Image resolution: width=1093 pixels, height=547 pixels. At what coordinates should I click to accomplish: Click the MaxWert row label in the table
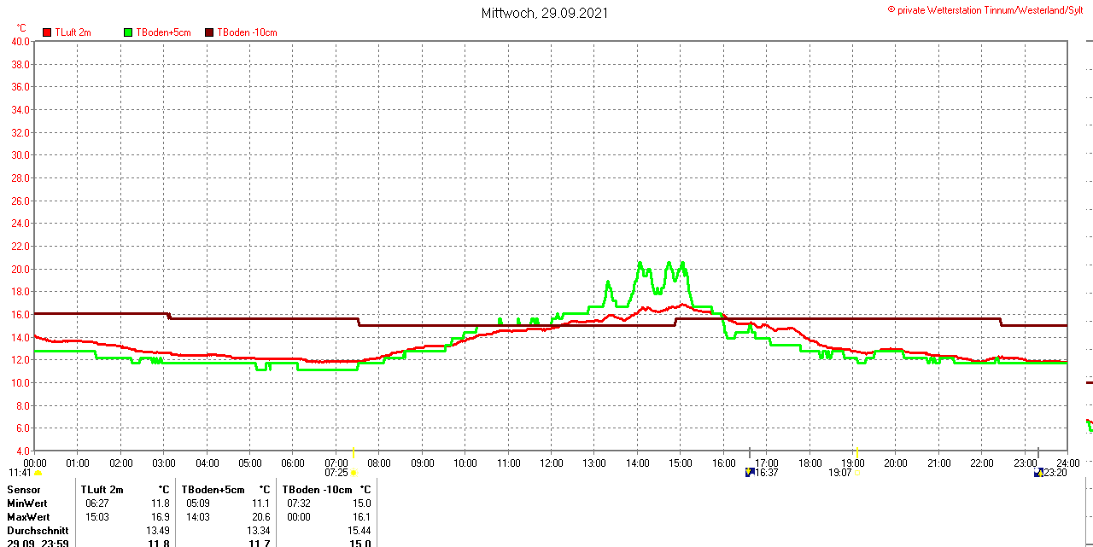(28, 517)
